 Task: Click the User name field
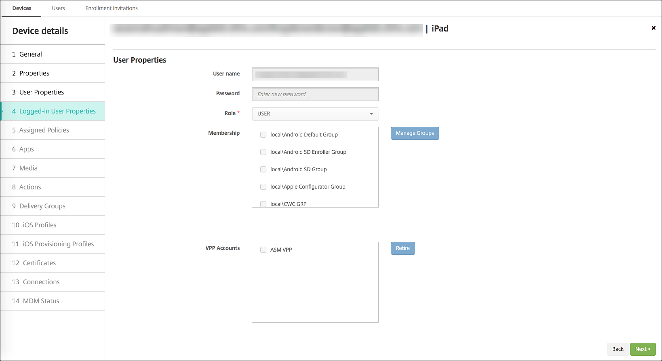315,75
